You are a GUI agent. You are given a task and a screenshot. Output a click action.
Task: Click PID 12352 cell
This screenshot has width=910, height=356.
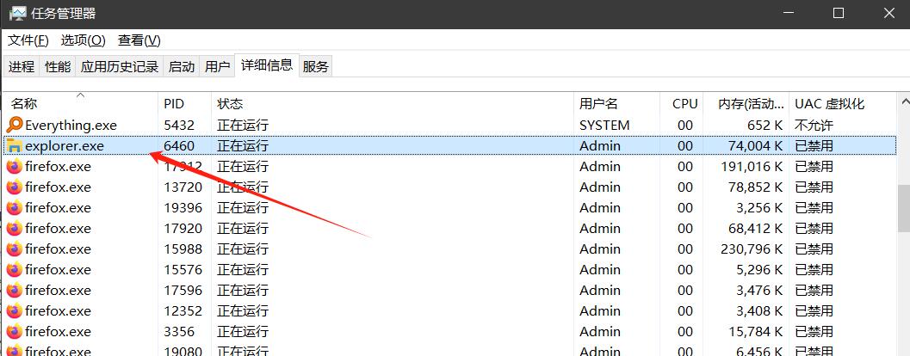click(183, 311)
